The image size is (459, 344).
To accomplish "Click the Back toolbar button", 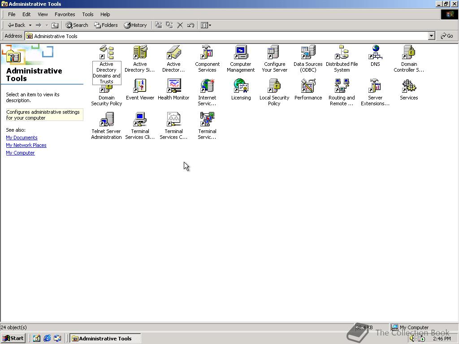I will pyautogui.click(x=17, y=25).
